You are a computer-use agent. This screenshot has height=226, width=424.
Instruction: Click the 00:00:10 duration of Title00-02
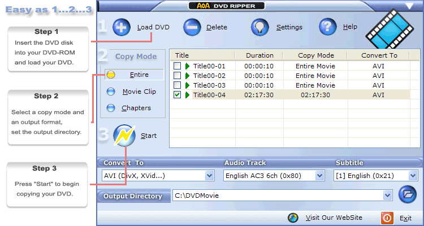pos(259,76)
